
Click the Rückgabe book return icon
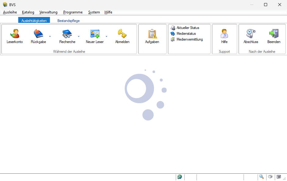click(39, 34)
